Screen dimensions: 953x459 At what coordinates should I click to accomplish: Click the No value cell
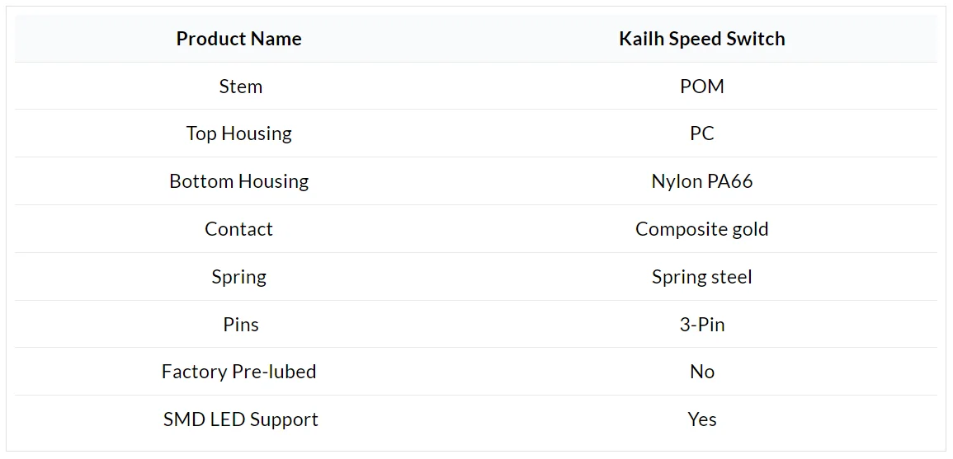pyautogui.click(x=702, y=372)
